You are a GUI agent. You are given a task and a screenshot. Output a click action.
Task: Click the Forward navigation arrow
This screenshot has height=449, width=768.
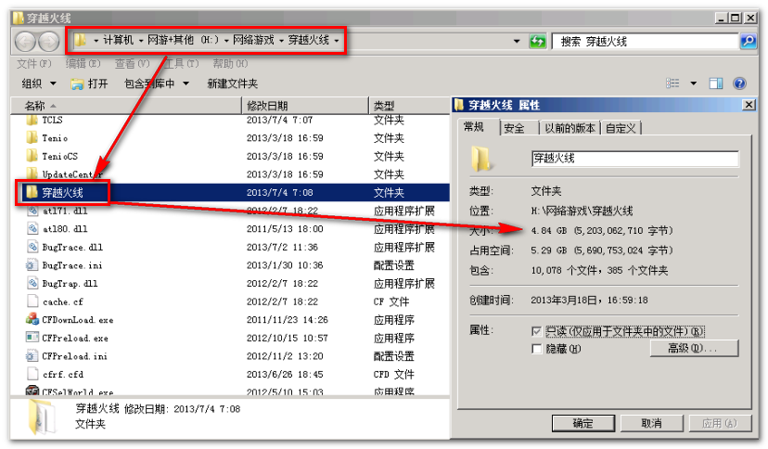pos(49,42)
